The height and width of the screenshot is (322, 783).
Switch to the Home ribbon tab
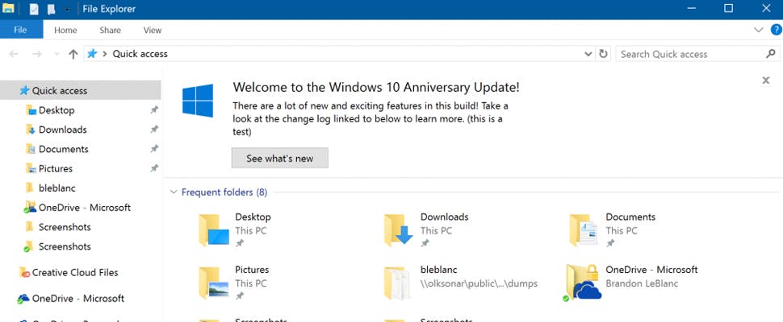click(x=65, y=30)
